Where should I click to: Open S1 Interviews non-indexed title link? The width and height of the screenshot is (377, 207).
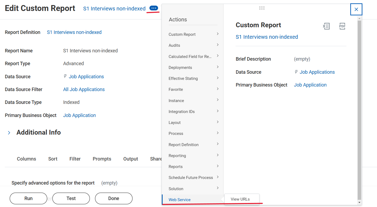114,9
